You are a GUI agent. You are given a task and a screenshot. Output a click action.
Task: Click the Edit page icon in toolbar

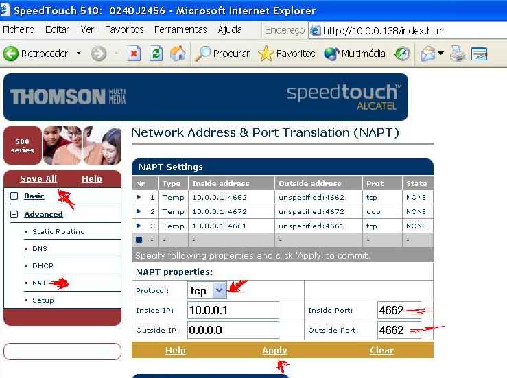pos(479,54)
